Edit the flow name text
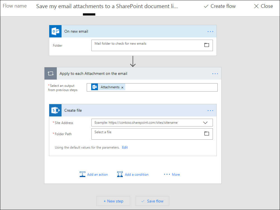Screen dimensions: 280x210 [x=107, y=6]
